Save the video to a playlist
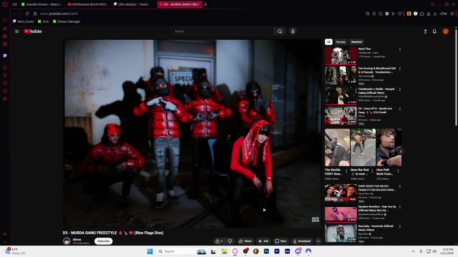 (x=281, y=241)
